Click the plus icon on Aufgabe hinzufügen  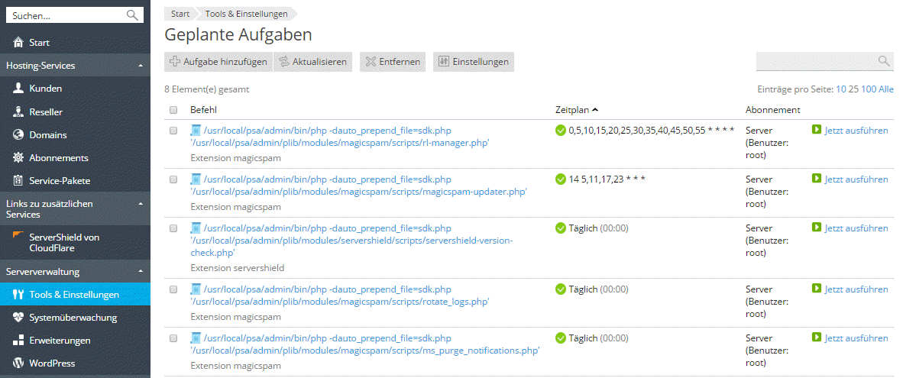[x=174, y=62]
